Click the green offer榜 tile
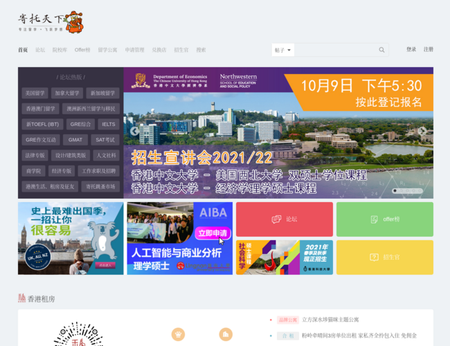Viewport: 450px width, 346px height. [385, 219]
